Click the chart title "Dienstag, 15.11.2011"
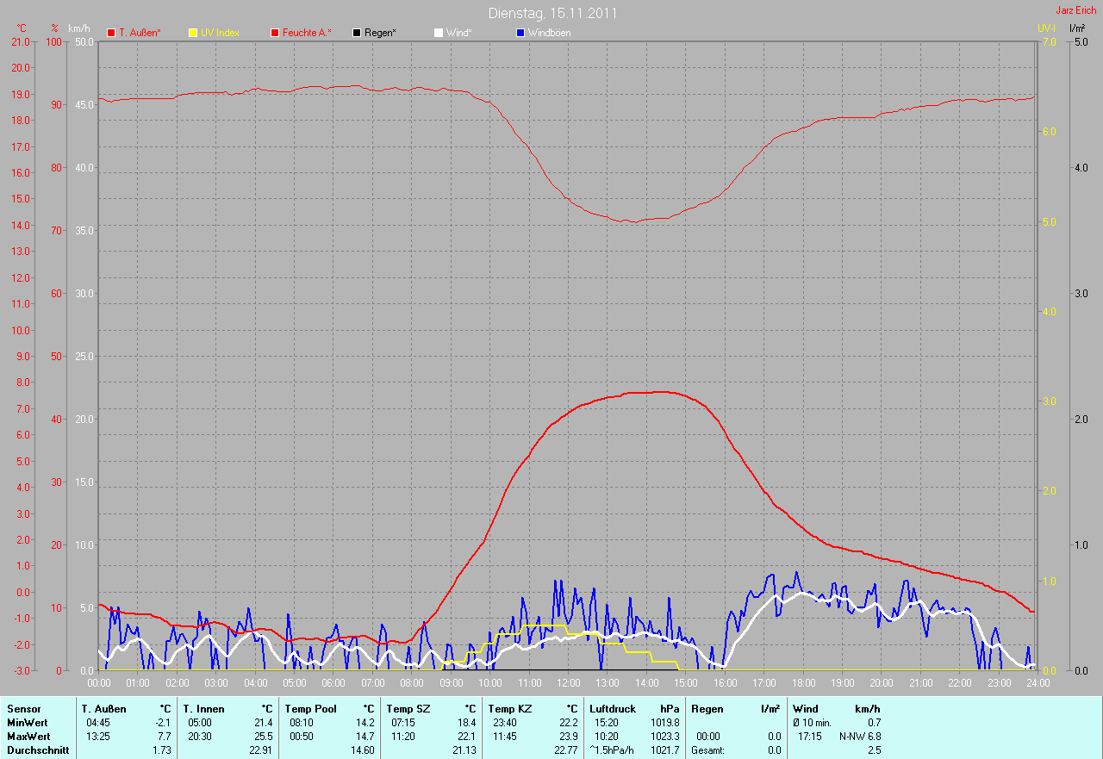Image resolution: width=1103 pixels, height=759 pixels. pos(552,13)
